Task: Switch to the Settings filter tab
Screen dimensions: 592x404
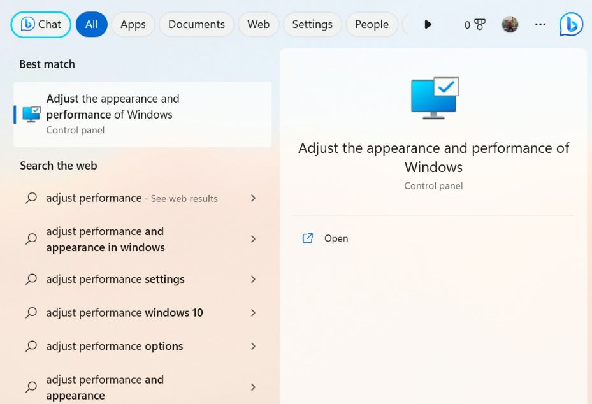Action: tap(312, 25)
